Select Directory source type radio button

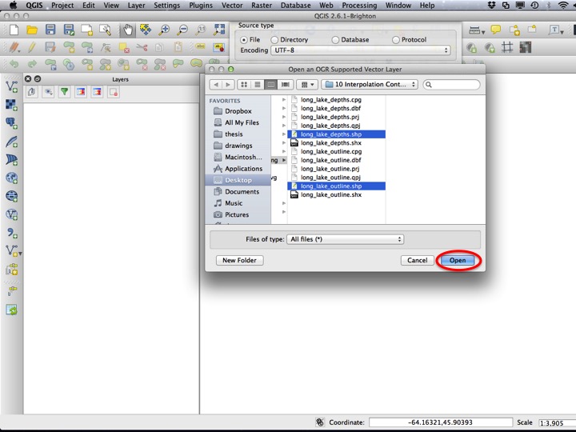274,40
